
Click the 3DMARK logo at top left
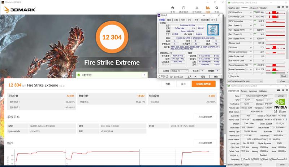tap(20, 9)
